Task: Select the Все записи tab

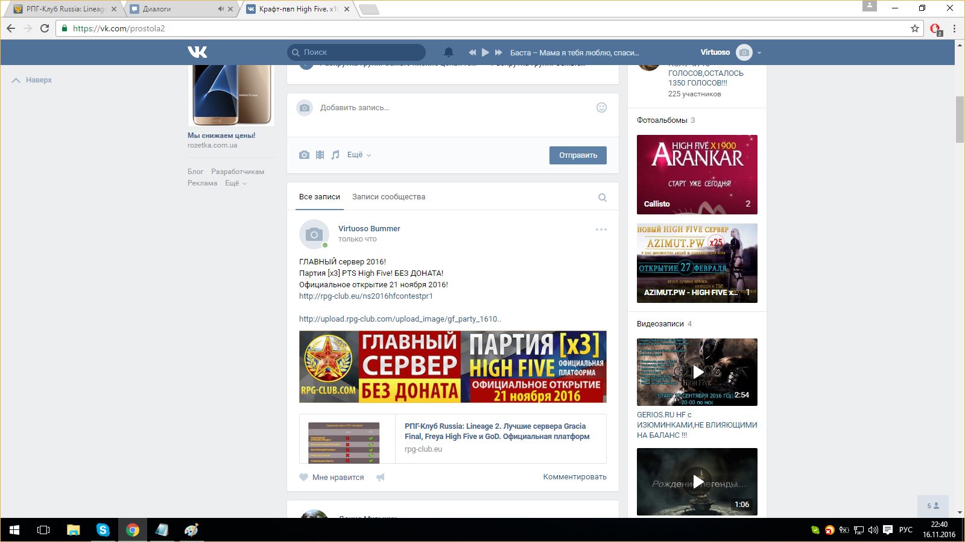Action: coord(320,197)
